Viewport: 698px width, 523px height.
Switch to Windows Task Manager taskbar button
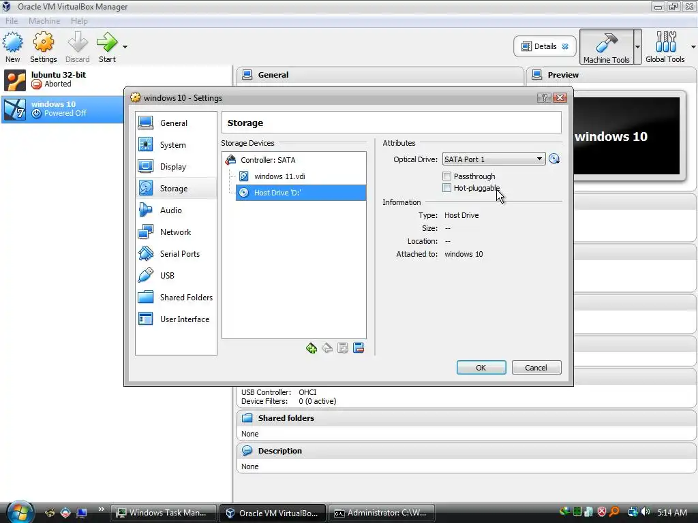pos(164,513)
